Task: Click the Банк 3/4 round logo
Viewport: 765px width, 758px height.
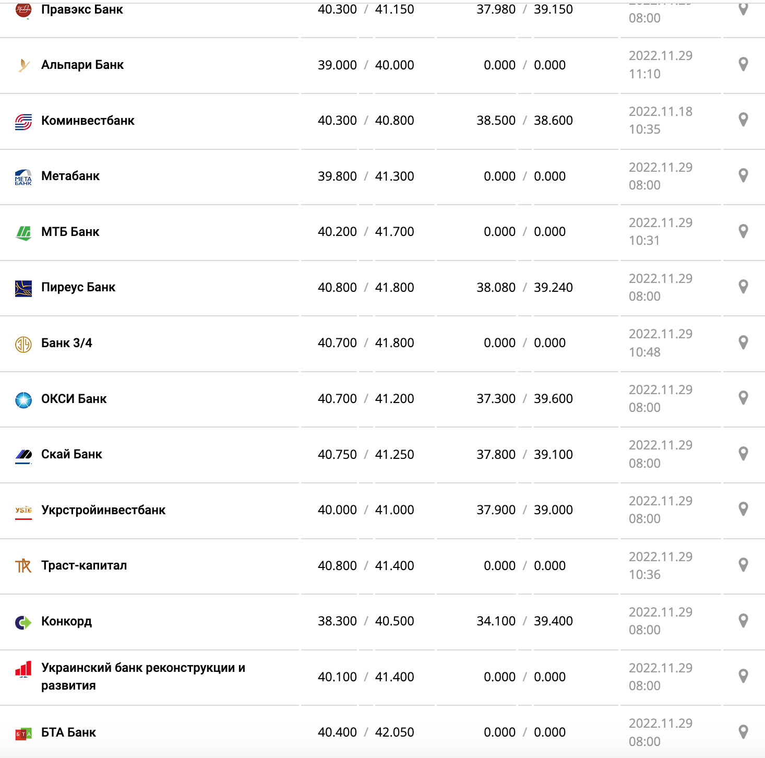Action: 23,344
